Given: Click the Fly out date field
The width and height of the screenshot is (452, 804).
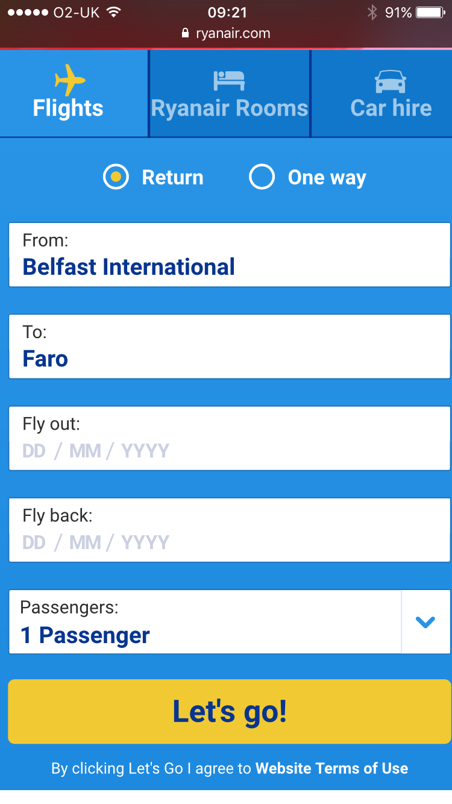Looking at the screenshot, I should click(x=230, y=438).
